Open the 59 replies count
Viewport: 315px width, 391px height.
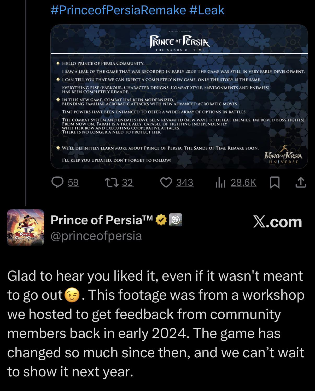(73, 182)
